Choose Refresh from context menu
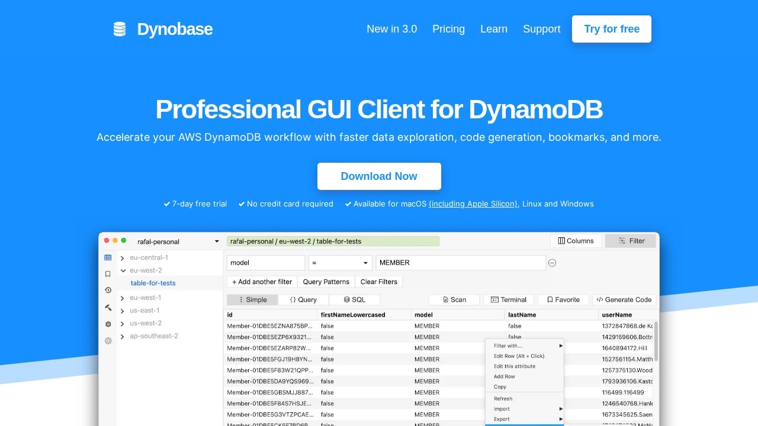The width and height of the screenshot is (758, 426). (x=525, y=399)
